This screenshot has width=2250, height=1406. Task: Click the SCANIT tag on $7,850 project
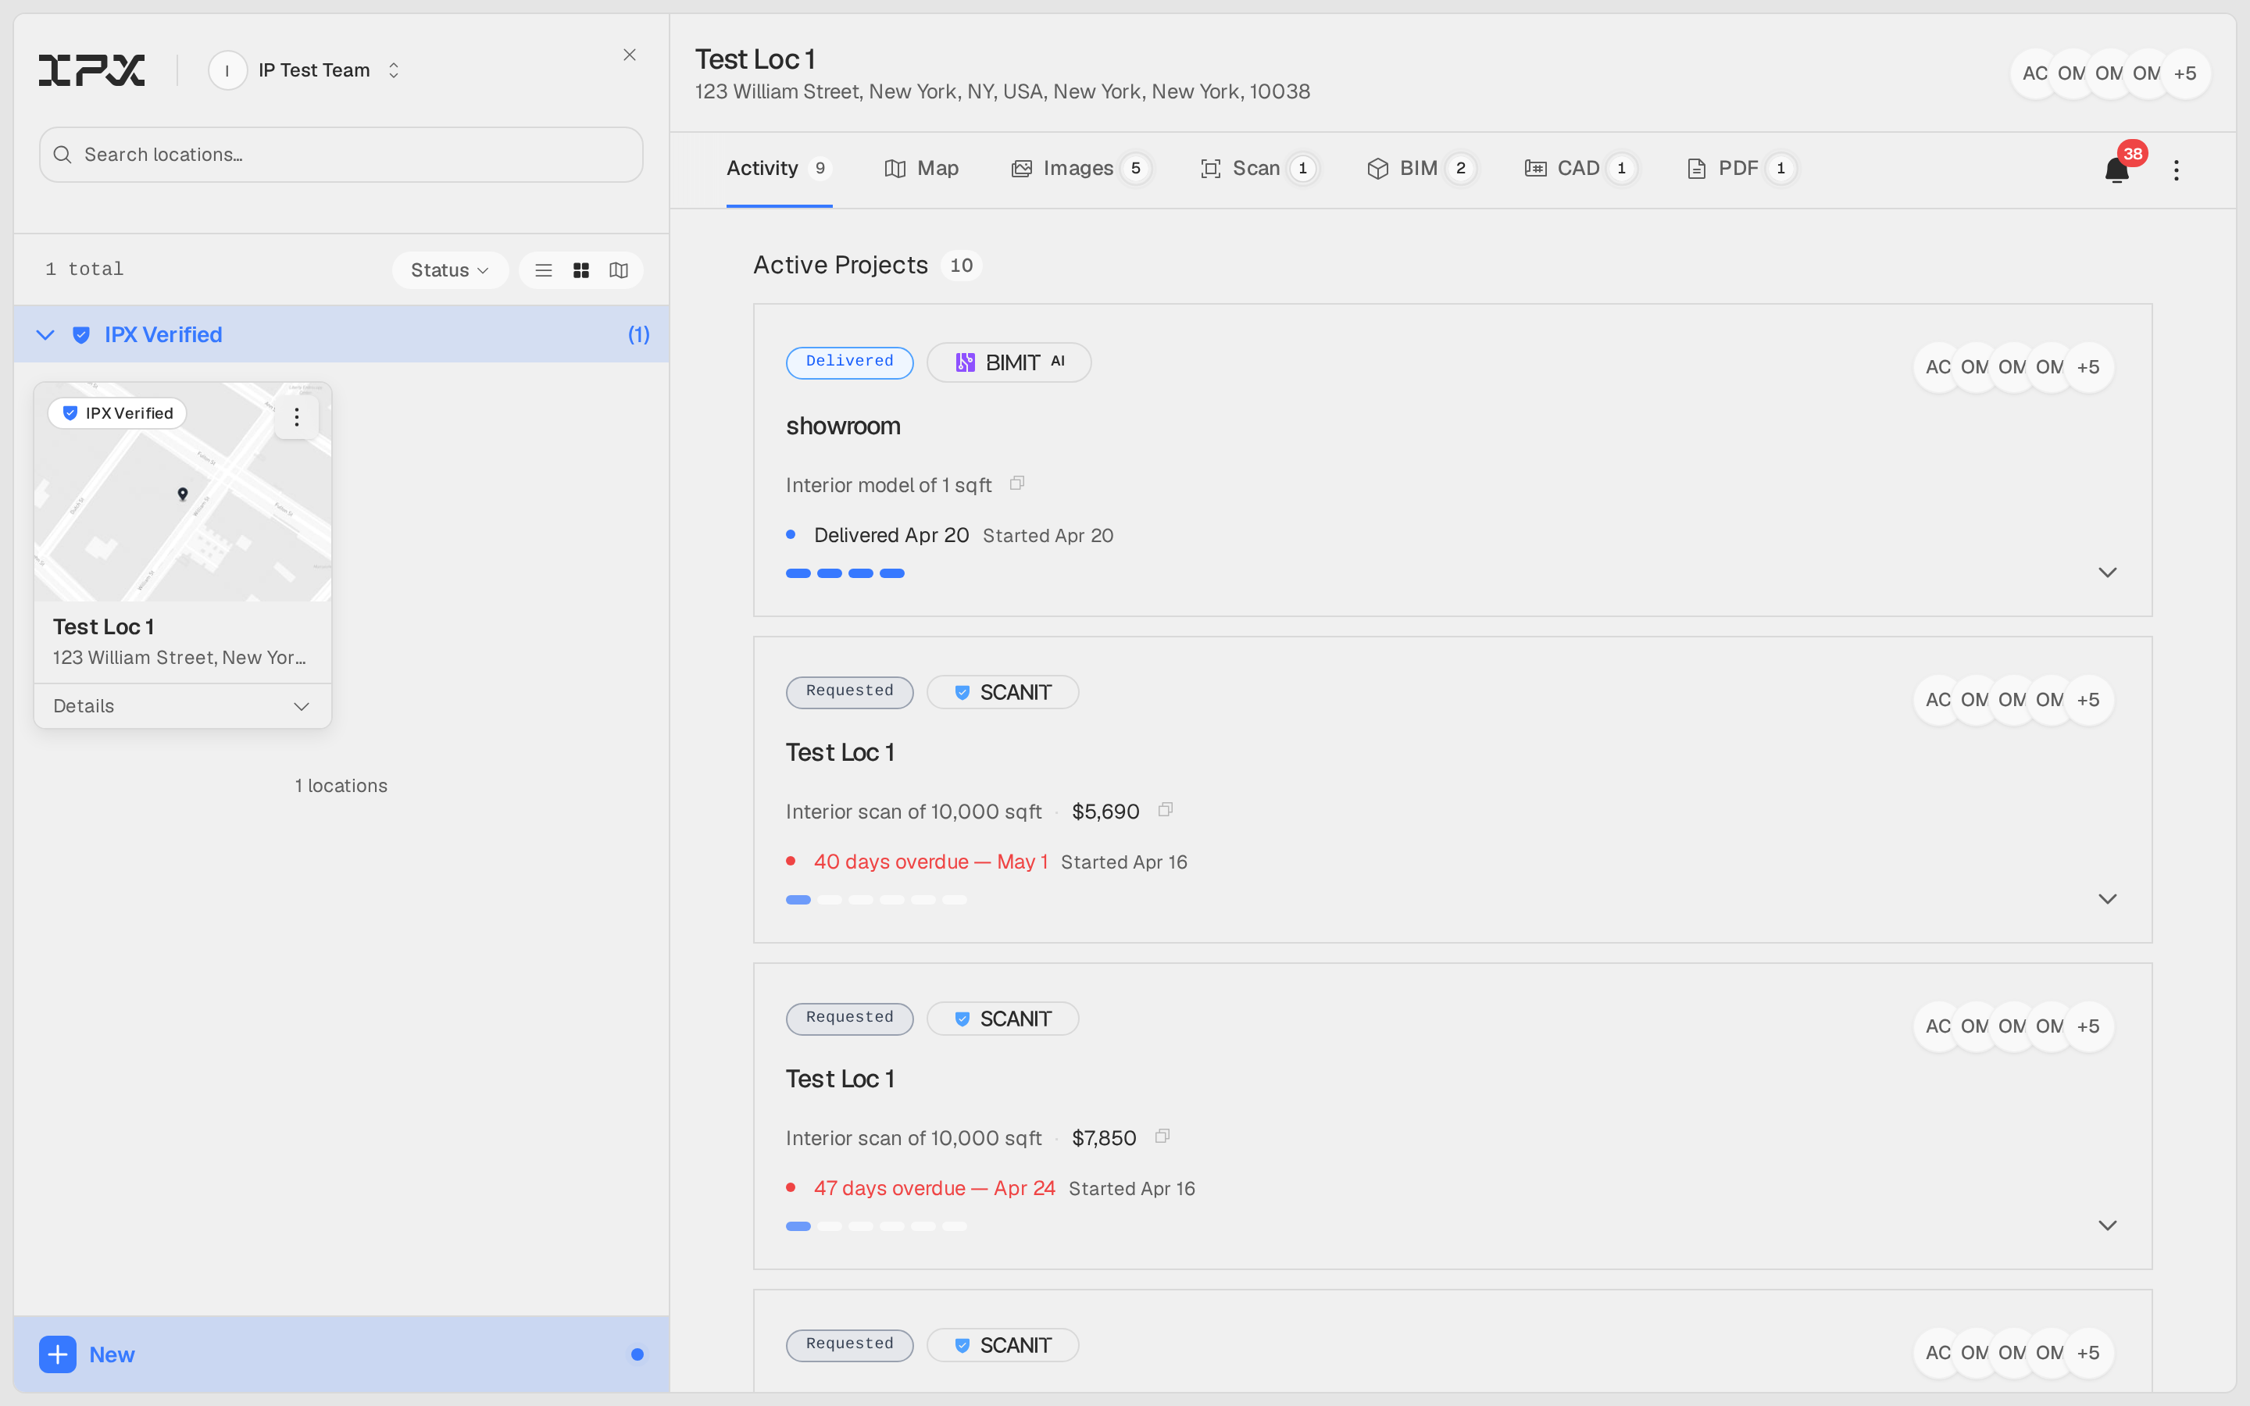(1002, 1019)
